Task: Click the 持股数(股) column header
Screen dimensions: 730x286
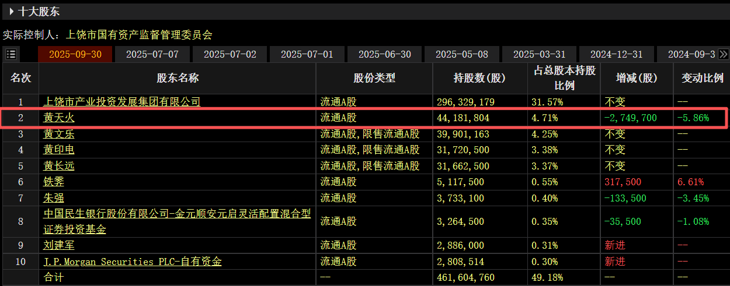Action: [x=479, y=78]
